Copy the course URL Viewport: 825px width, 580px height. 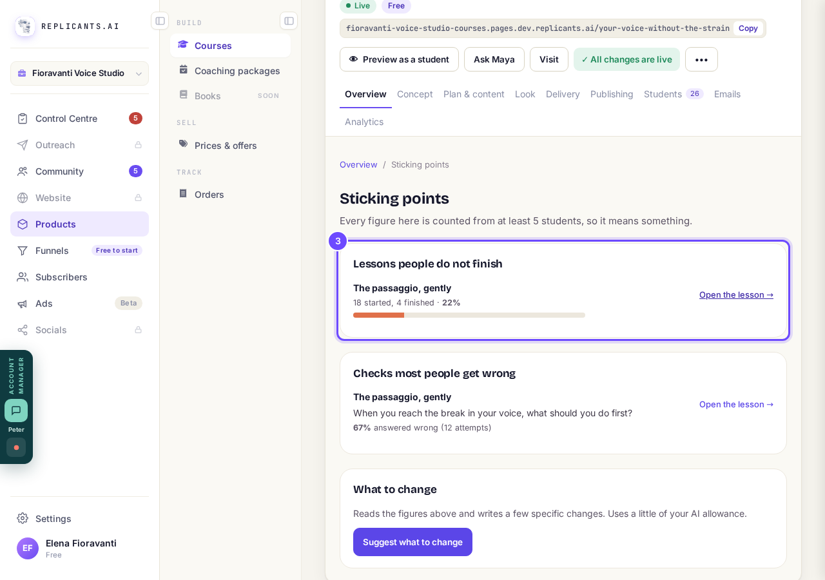pos(748,28)
